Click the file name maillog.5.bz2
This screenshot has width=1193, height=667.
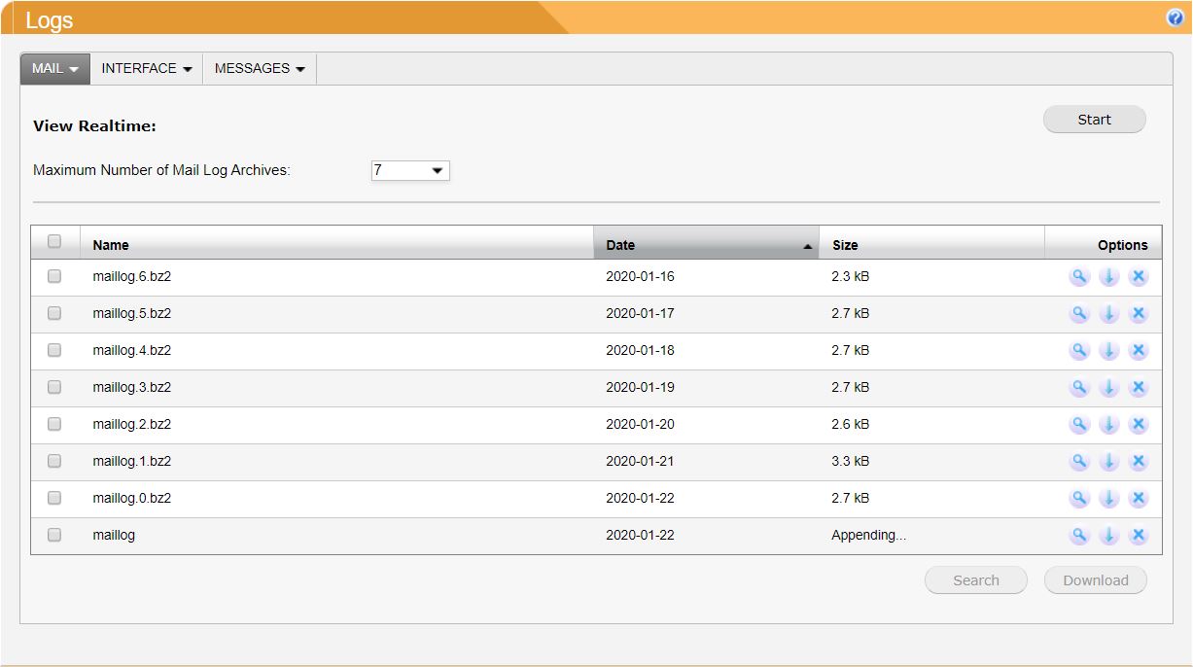(x=132, y=314)
